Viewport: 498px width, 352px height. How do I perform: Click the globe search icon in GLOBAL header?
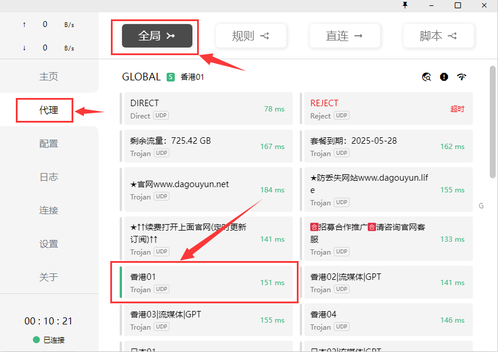tap(426, 77)
